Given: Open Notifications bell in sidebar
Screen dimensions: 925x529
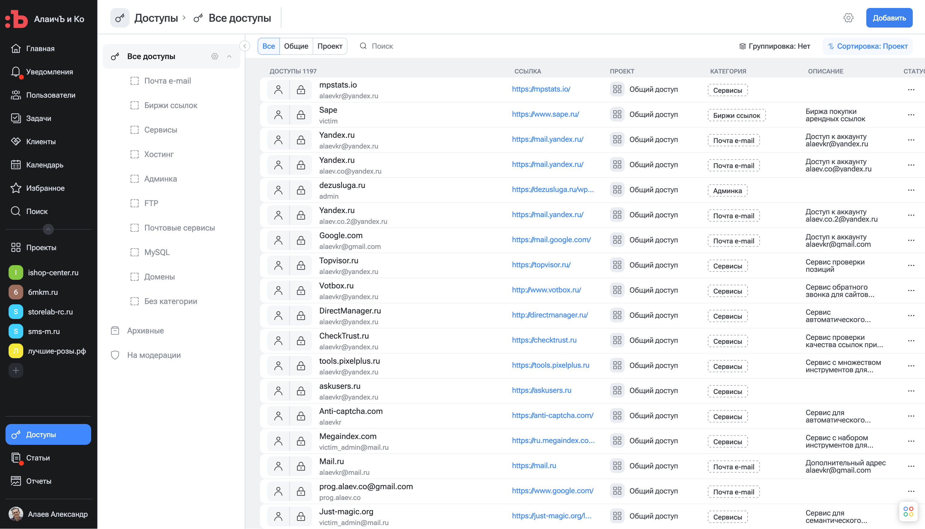Looking at the screenshot, I should point(16,72).
